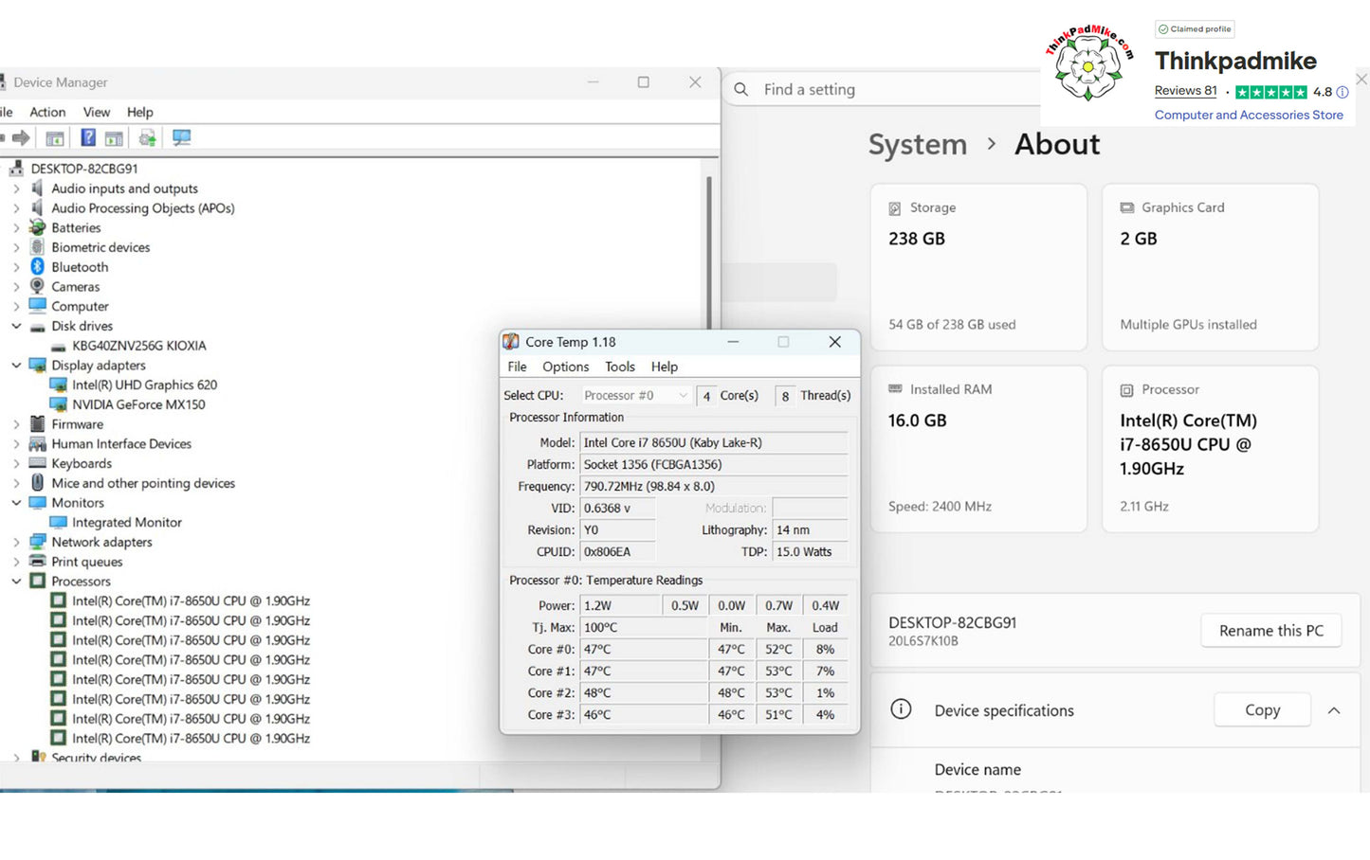Close the Core Temp window
Screen dimensions: 1370x860
click(834, 342)
